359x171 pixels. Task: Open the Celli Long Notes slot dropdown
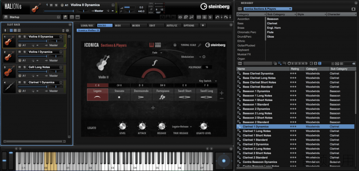61,67
